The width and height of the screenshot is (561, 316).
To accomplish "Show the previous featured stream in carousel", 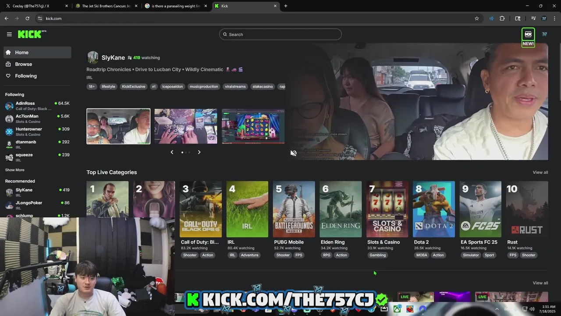I will pyautogui.click(x=172, y=152).
